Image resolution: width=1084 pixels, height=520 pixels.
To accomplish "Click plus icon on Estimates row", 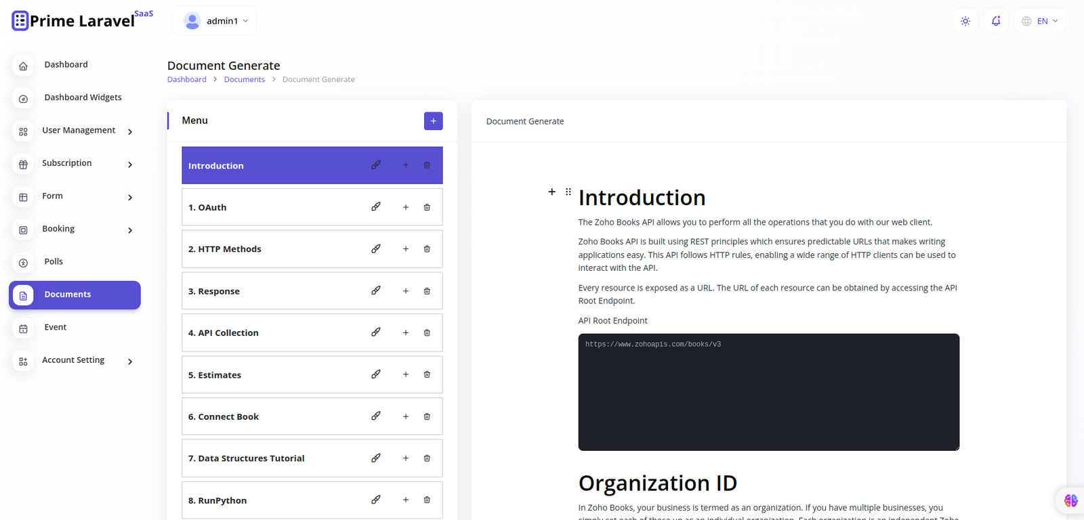I will pos(406,374).
